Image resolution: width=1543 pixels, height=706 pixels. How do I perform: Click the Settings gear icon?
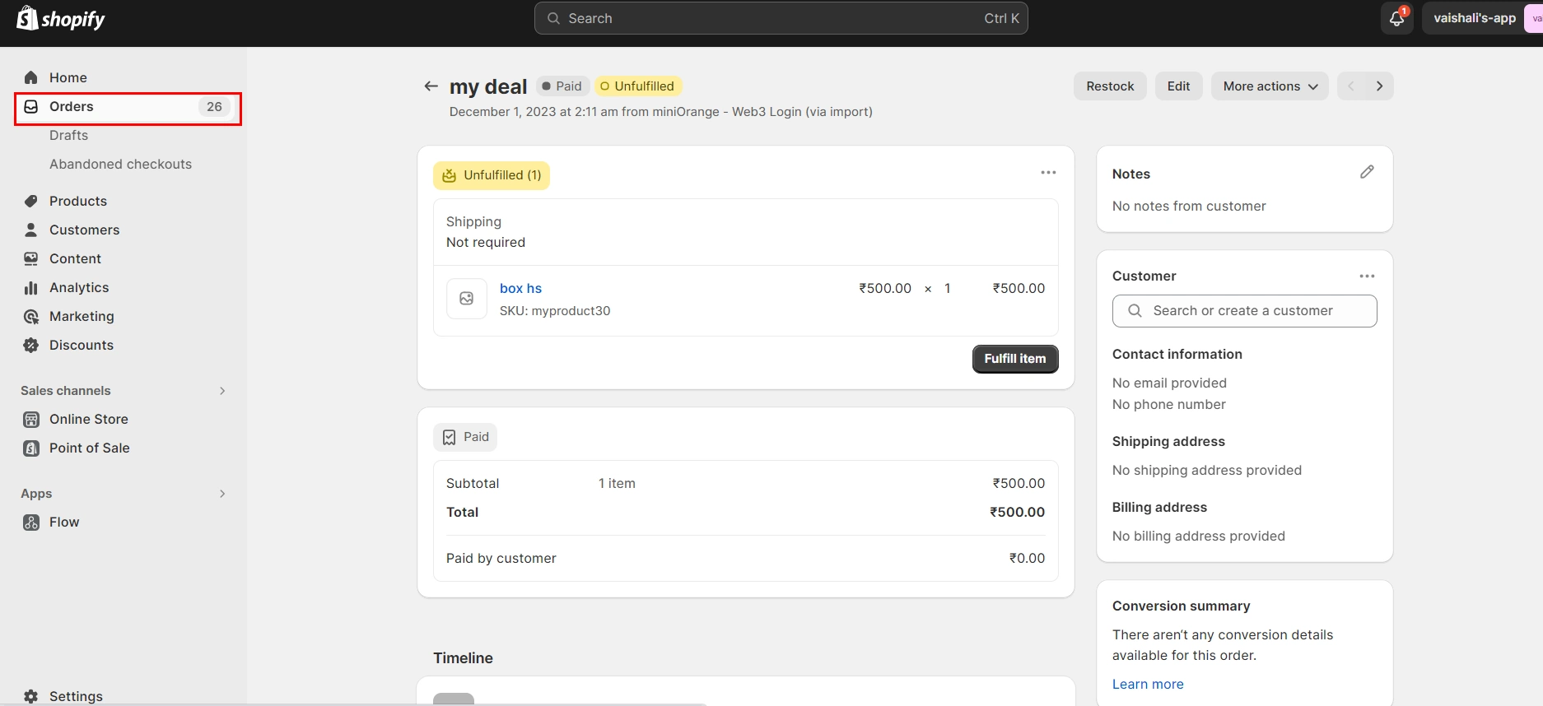click(x=31, y=696)
